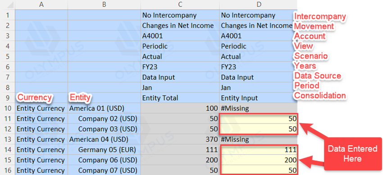Select the America 01 (USD) entity cell
Viewport: 383px width, 175px height.
104,108
